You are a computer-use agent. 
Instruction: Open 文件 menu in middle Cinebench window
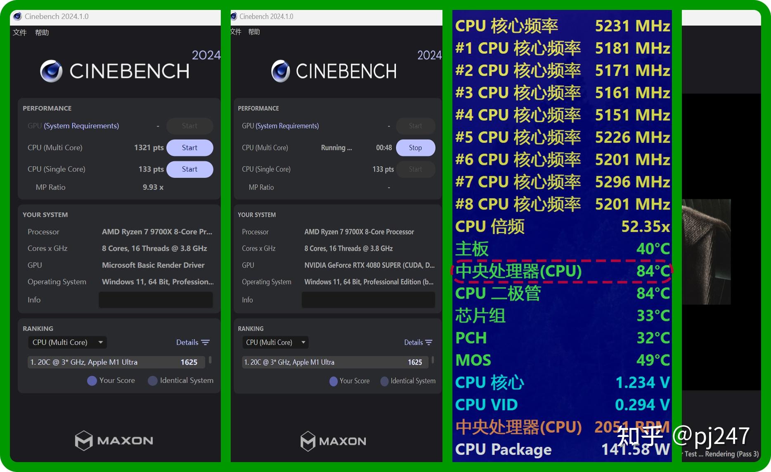236,32
